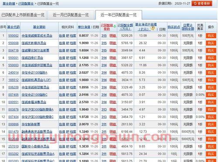The image size is (218, 162).
Task: Open fund code 004716 link
Action: (x=14, y=50)
